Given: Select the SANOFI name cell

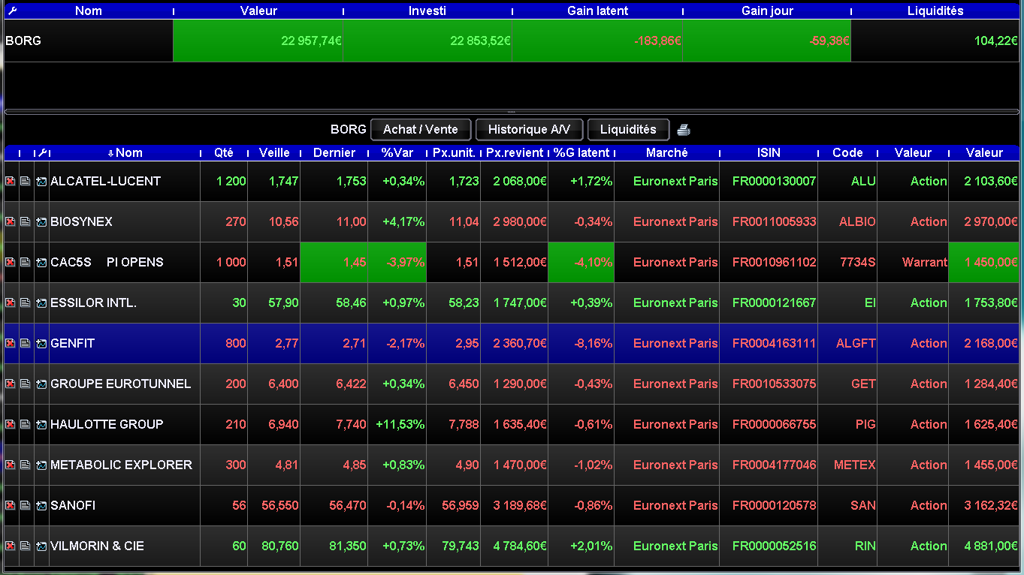Looking at the screenshot, I should point(125,505).
